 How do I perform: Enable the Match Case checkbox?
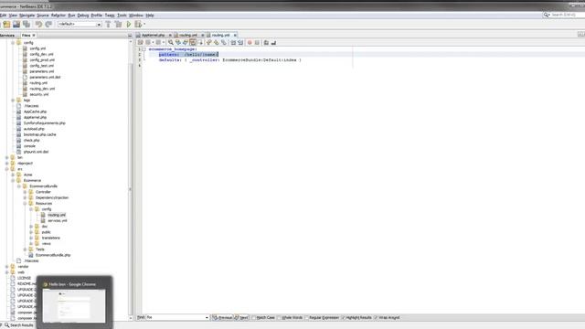[254, 318]
